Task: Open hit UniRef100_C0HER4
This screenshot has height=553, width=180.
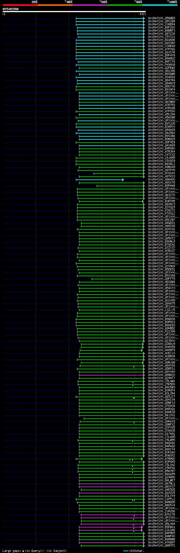Action: (161, 25)
